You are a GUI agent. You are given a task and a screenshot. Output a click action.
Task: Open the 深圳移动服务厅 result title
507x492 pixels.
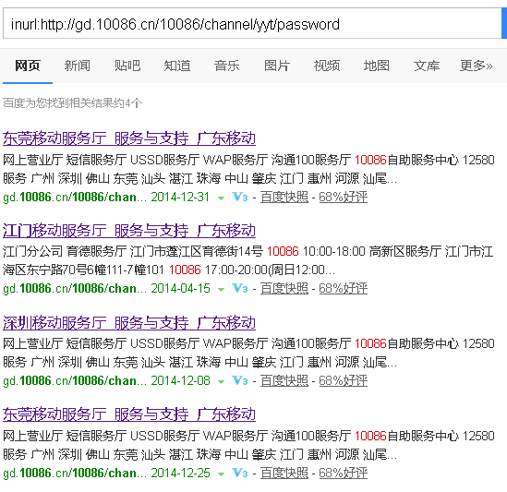tap(129, 323)
